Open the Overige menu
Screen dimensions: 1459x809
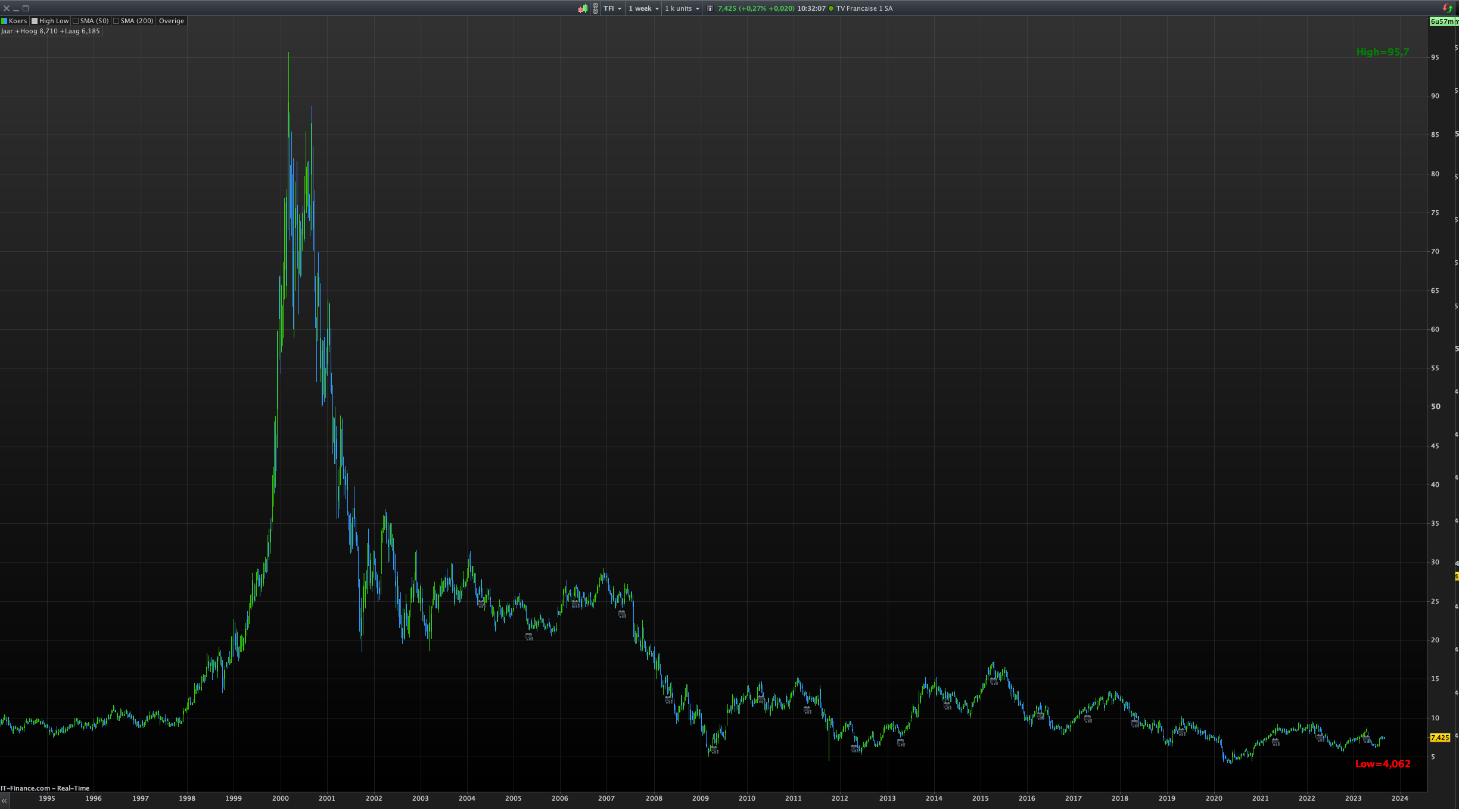172,21
